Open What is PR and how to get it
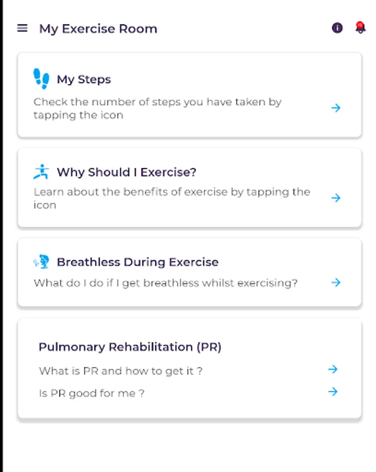Image resolution: width=376 pixels, height=472 pixels. point(121,371)
